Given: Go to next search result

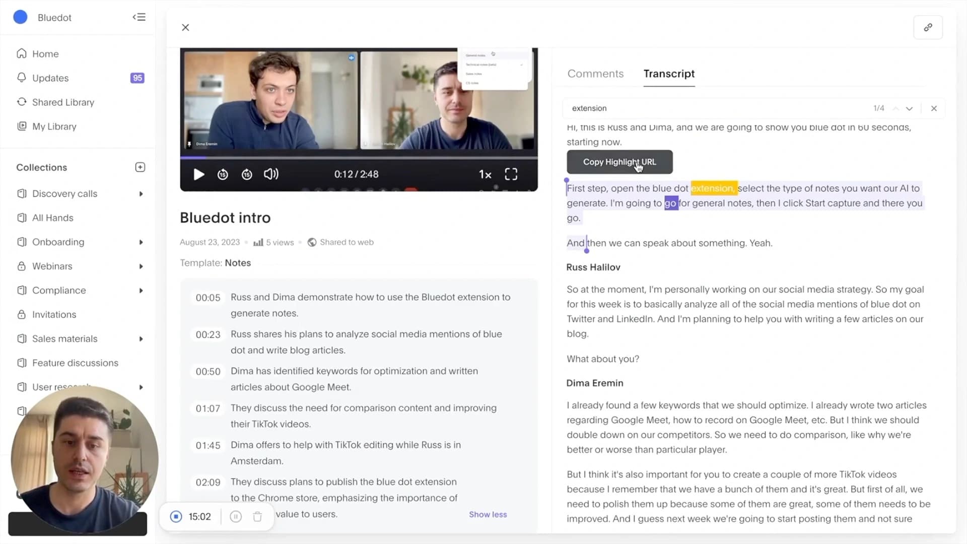Looking at the screenshot, I should coord(909,108).
